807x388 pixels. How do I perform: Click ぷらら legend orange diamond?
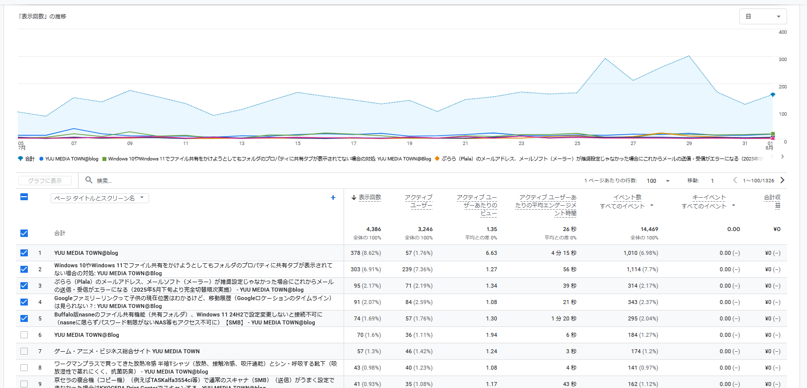[x=437, y=159]
